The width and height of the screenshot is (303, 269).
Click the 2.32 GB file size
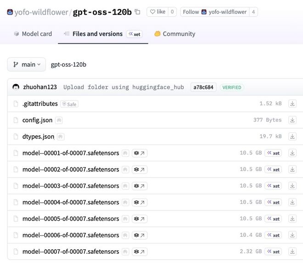point(251,252)
